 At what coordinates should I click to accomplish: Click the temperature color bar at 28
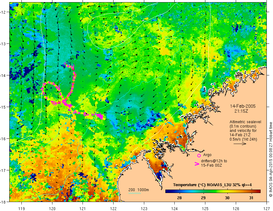coord(179,191)
